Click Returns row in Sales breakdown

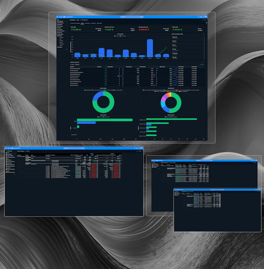[188, 46]
